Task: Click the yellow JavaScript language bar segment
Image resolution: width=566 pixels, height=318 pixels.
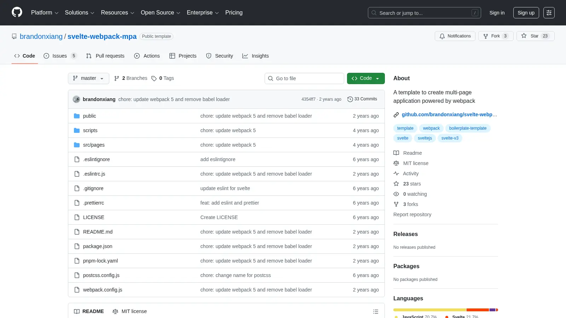Action: (430, 310)
